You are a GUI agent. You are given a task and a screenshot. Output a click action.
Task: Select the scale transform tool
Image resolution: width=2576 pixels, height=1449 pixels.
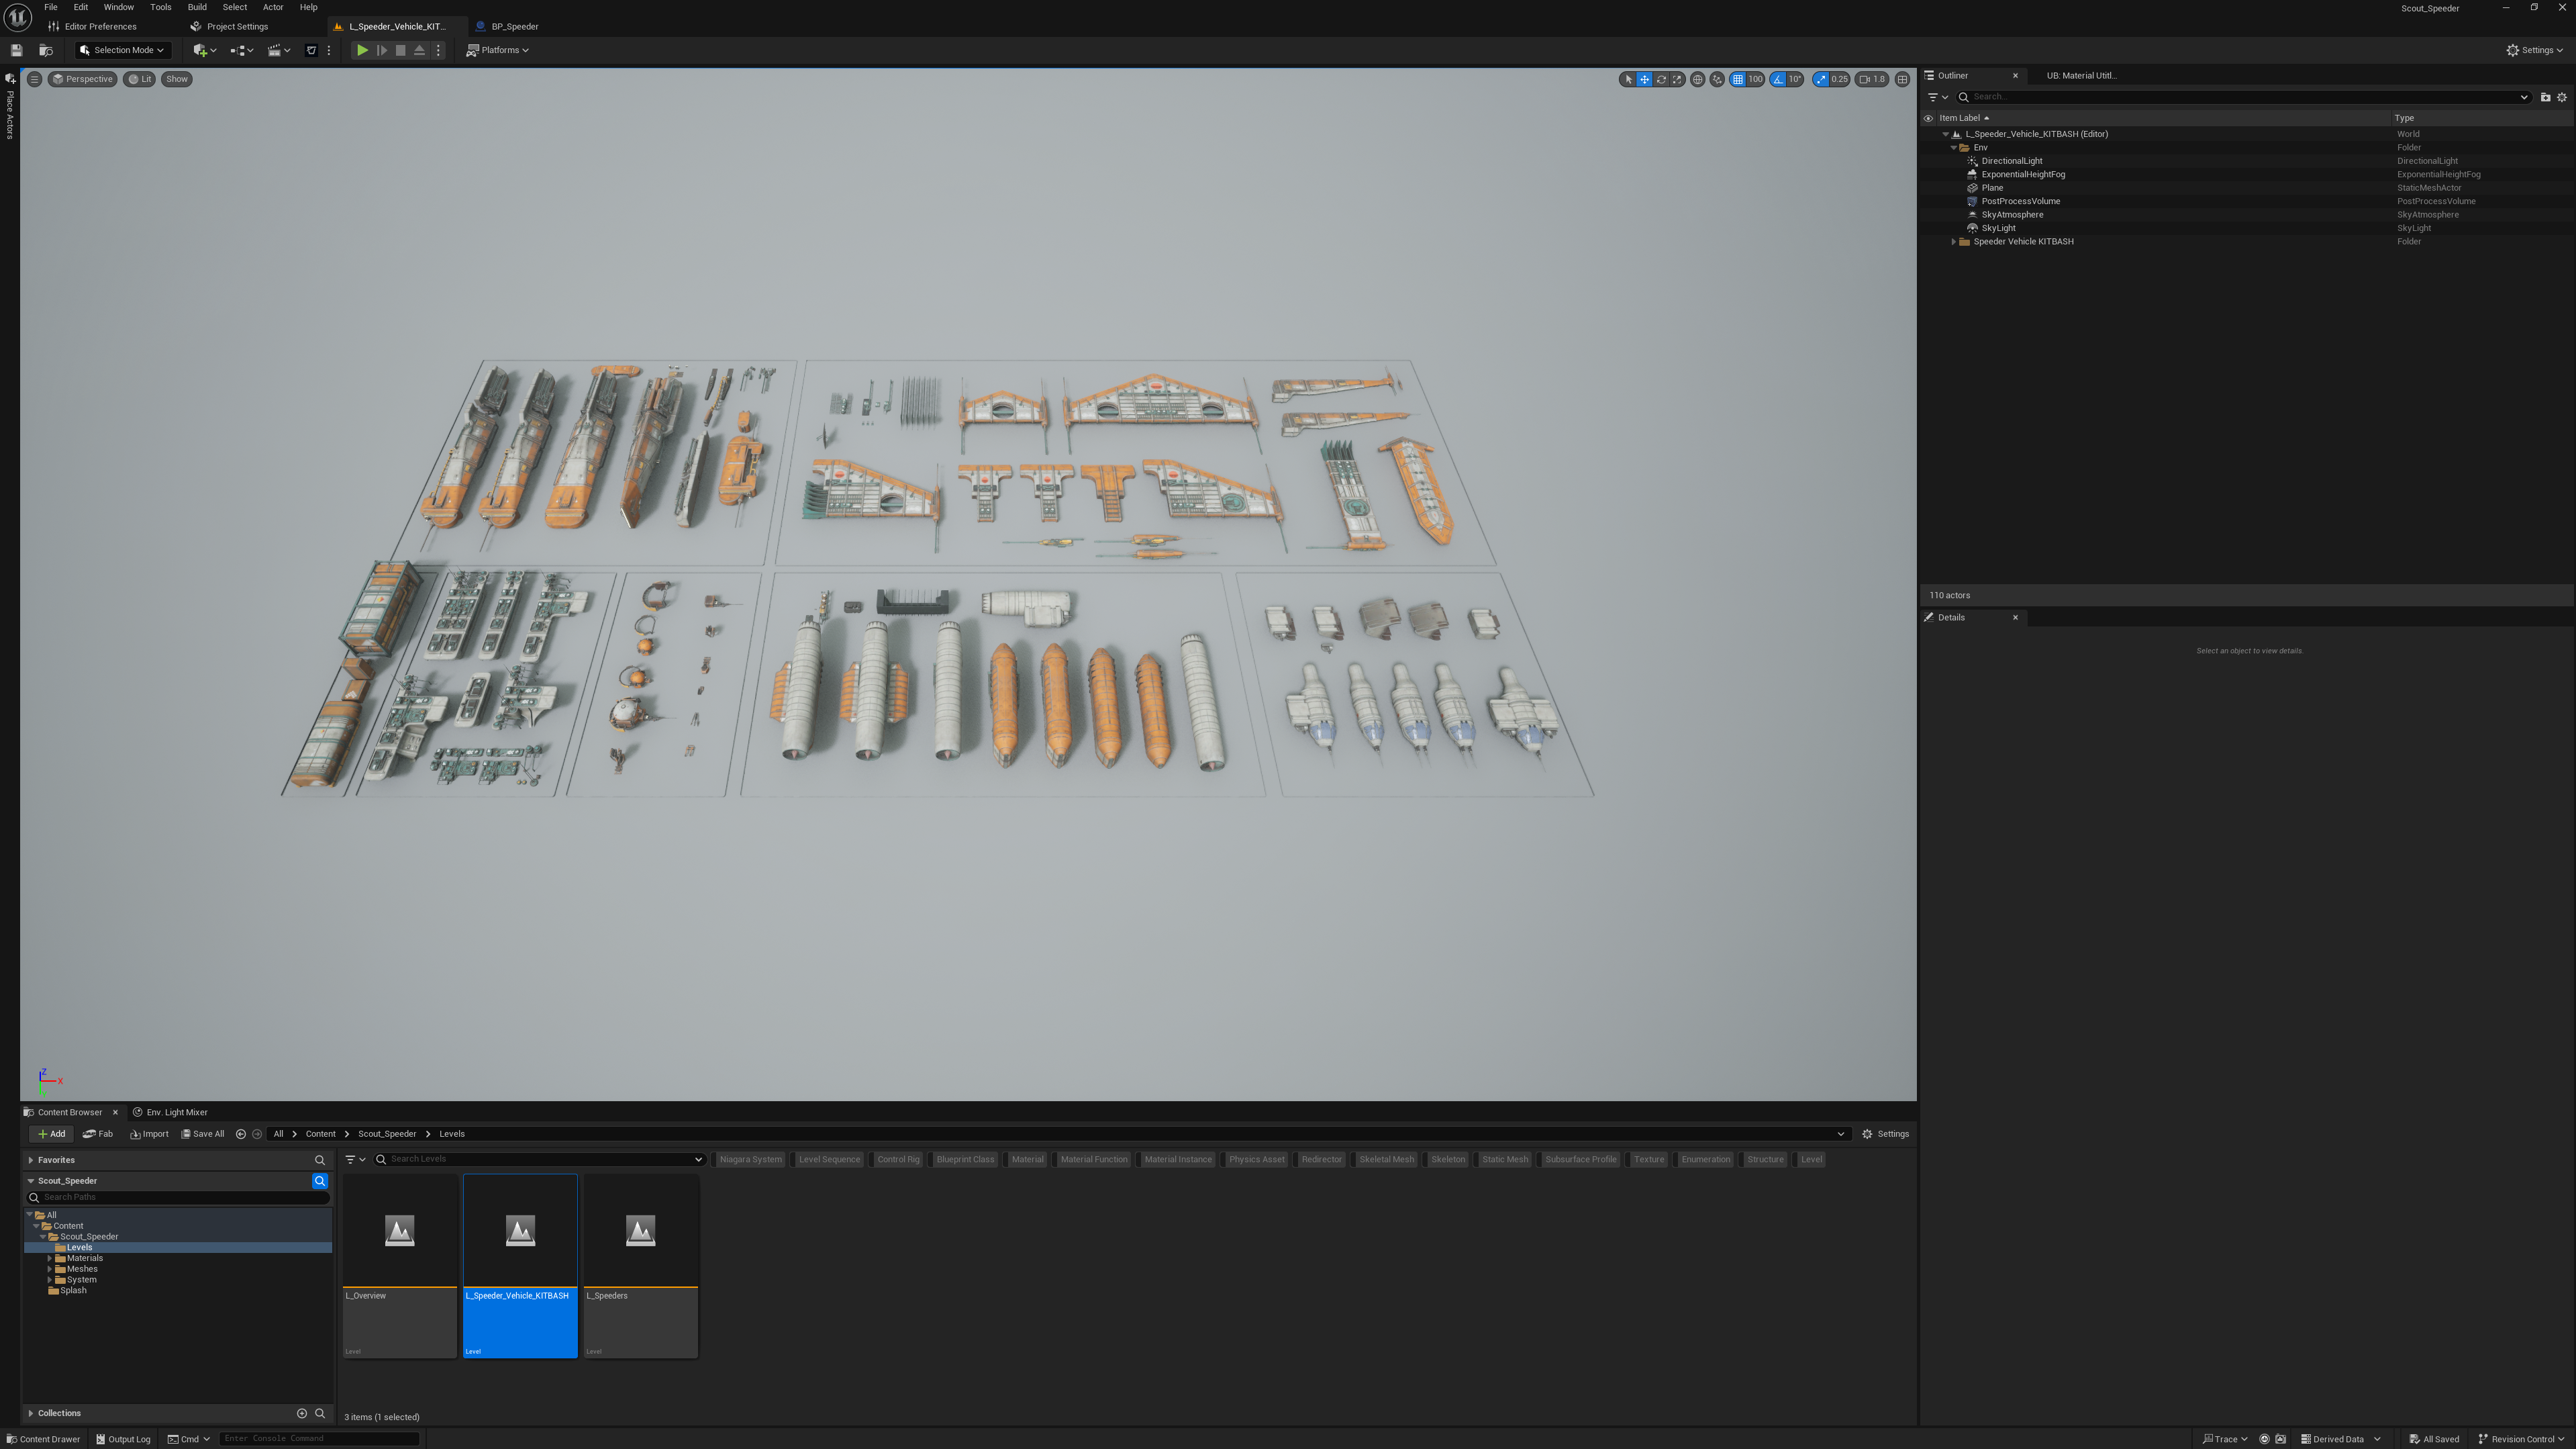[x=1678, y=79]
